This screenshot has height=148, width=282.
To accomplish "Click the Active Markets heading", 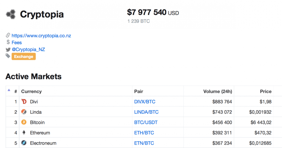I will (33, 76).
